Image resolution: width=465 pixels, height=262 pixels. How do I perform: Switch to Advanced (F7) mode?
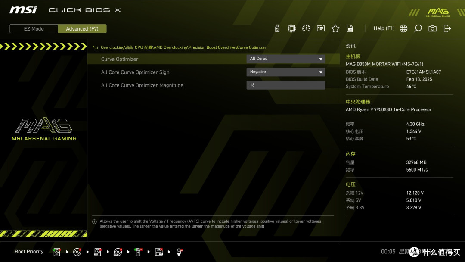tap(82, 29)
